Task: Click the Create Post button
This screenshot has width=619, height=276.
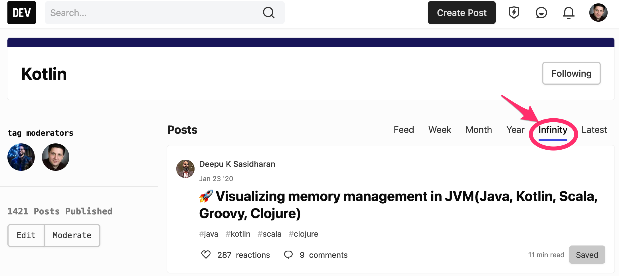Action: pos(462,13)
